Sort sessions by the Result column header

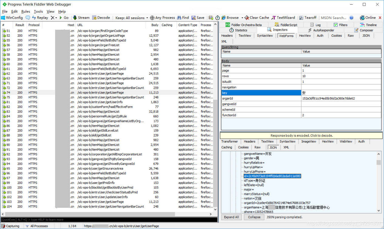coord(20,25)
